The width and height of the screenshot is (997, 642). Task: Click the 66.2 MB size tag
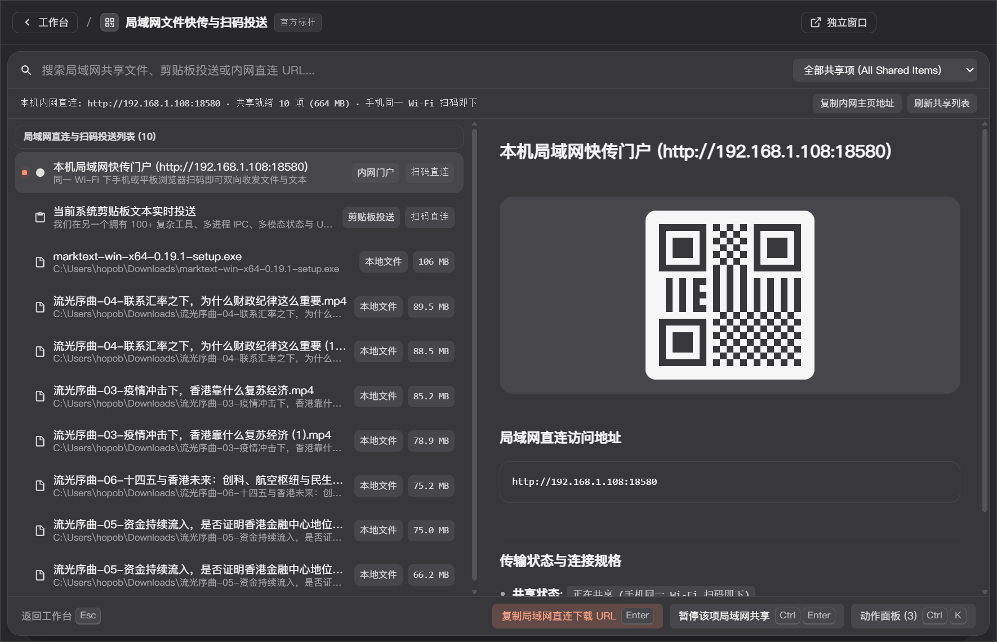tap(431, 575)
